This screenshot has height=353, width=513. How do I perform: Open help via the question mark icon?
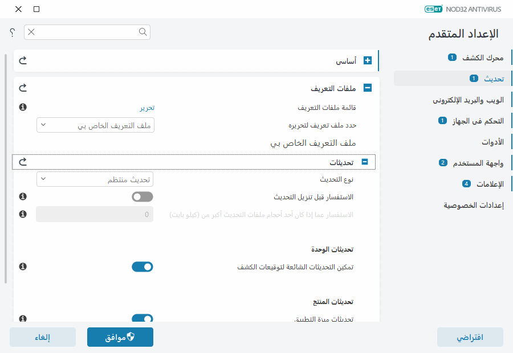11,32
